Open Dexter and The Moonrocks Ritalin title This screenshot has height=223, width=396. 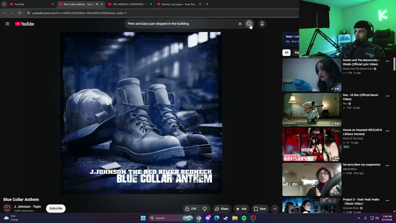point(361,62)
